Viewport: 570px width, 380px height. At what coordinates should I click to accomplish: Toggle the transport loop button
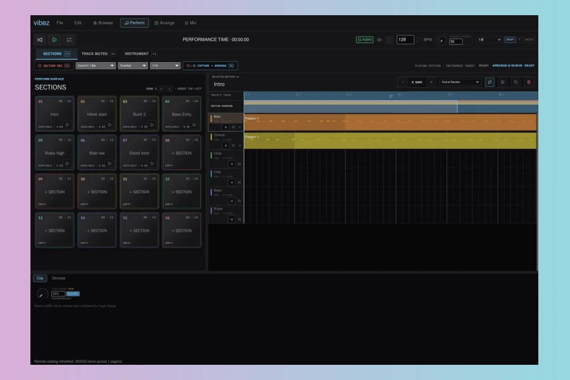click(69, 40)
